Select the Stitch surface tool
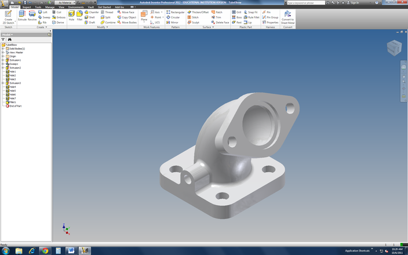This screenshot has width=408, height=255. coord(193,17)
